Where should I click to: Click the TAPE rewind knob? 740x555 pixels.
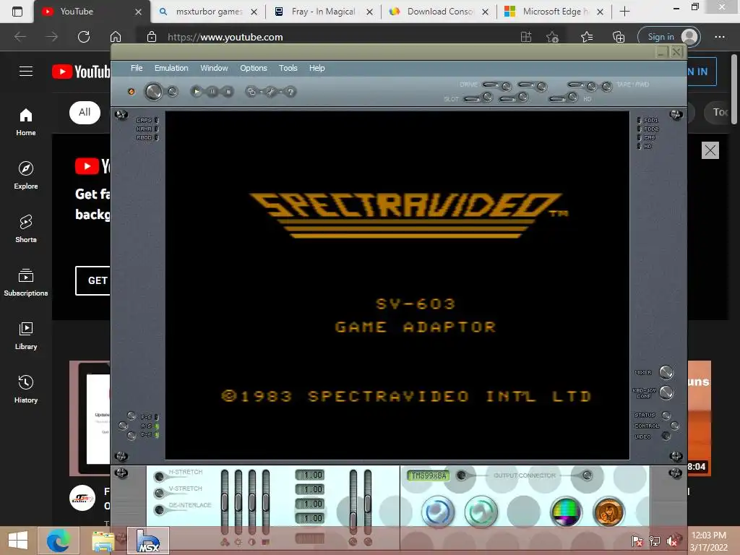(607, 87)
